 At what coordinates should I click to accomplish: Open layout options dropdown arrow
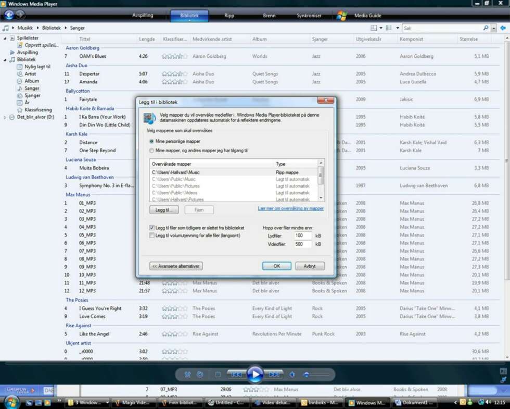(x=381, y=28)
